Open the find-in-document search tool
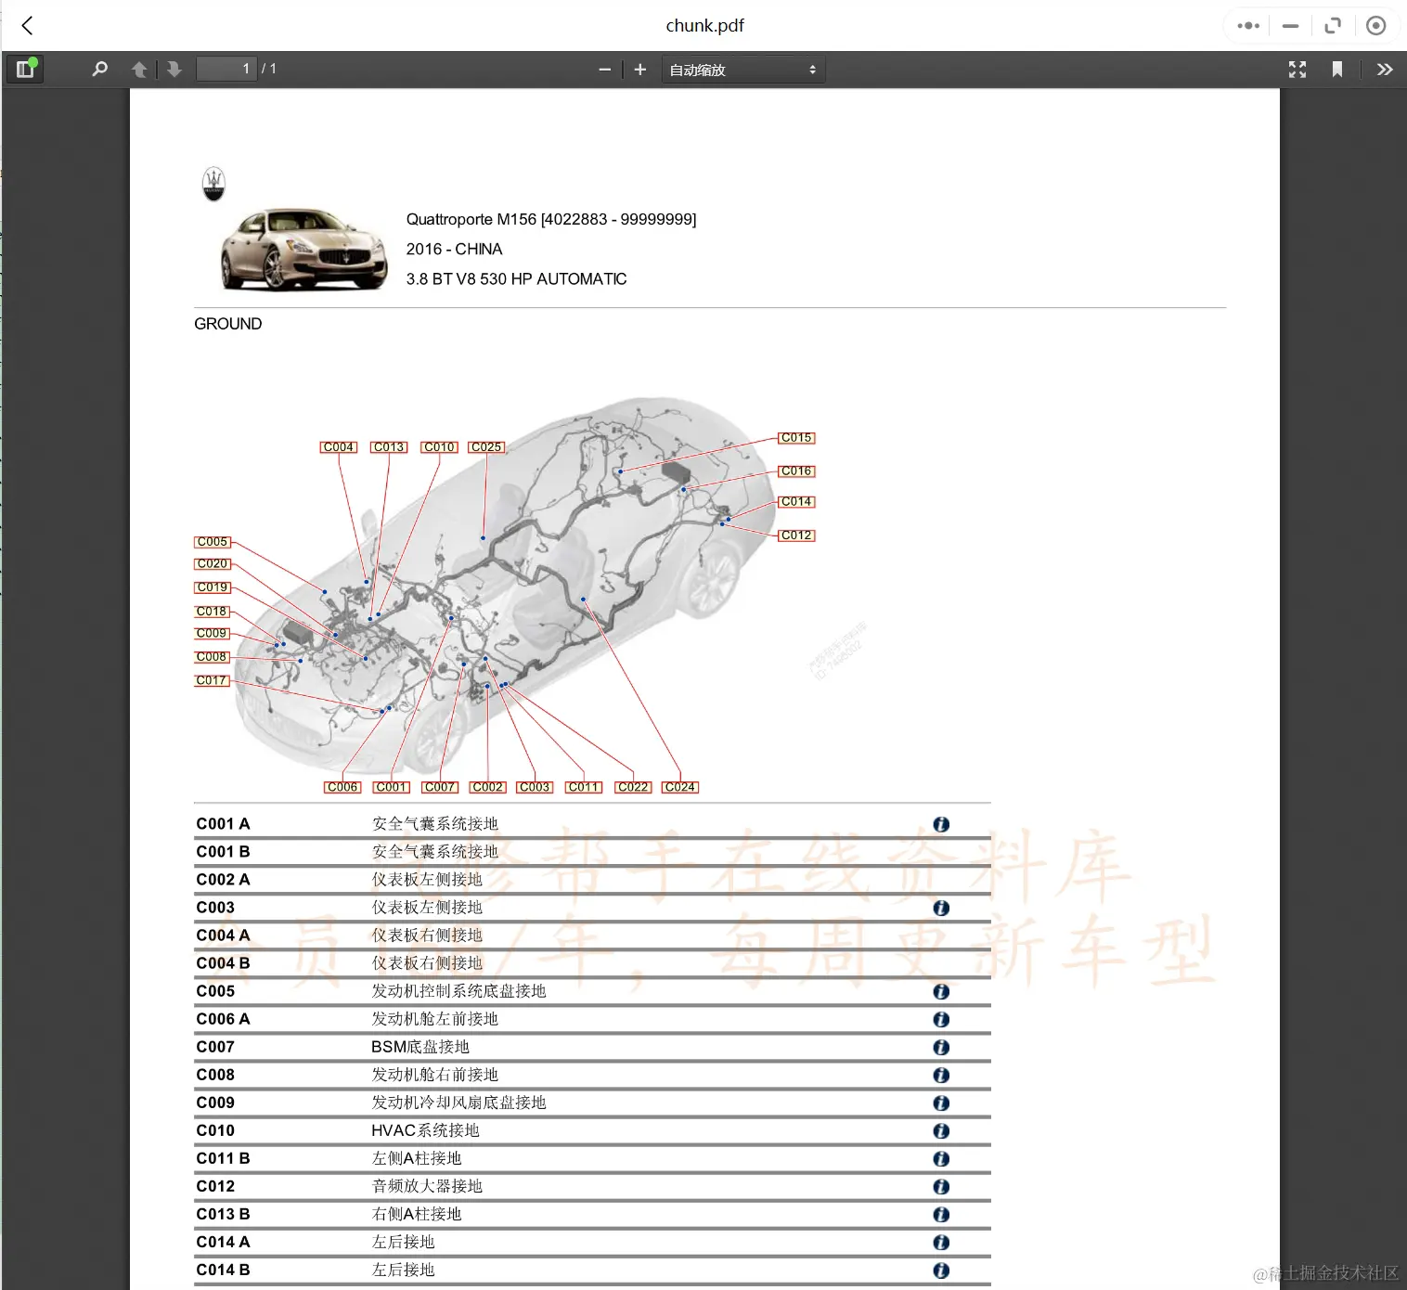Image resolution: width=1407 pixels, height=1290 pixels. [x=99, y=70]
